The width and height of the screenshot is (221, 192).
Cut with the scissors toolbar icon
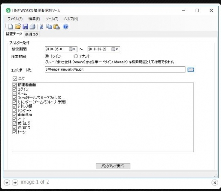point(42,26)
